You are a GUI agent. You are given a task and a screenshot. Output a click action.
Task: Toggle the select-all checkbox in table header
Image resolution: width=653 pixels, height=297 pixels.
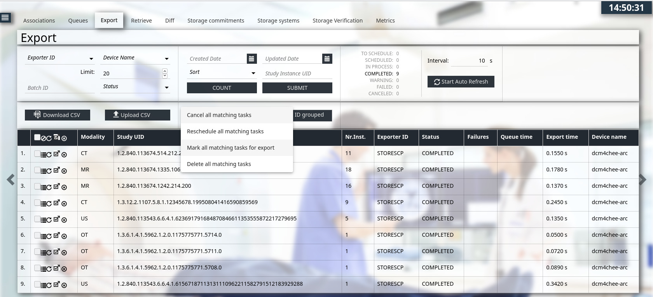point(37,137)
